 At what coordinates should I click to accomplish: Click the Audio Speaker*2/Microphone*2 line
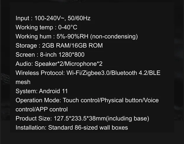[x=59, y=64]
